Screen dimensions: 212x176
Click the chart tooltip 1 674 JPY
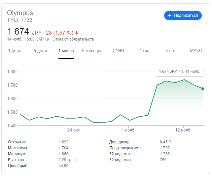pos(180,72)
